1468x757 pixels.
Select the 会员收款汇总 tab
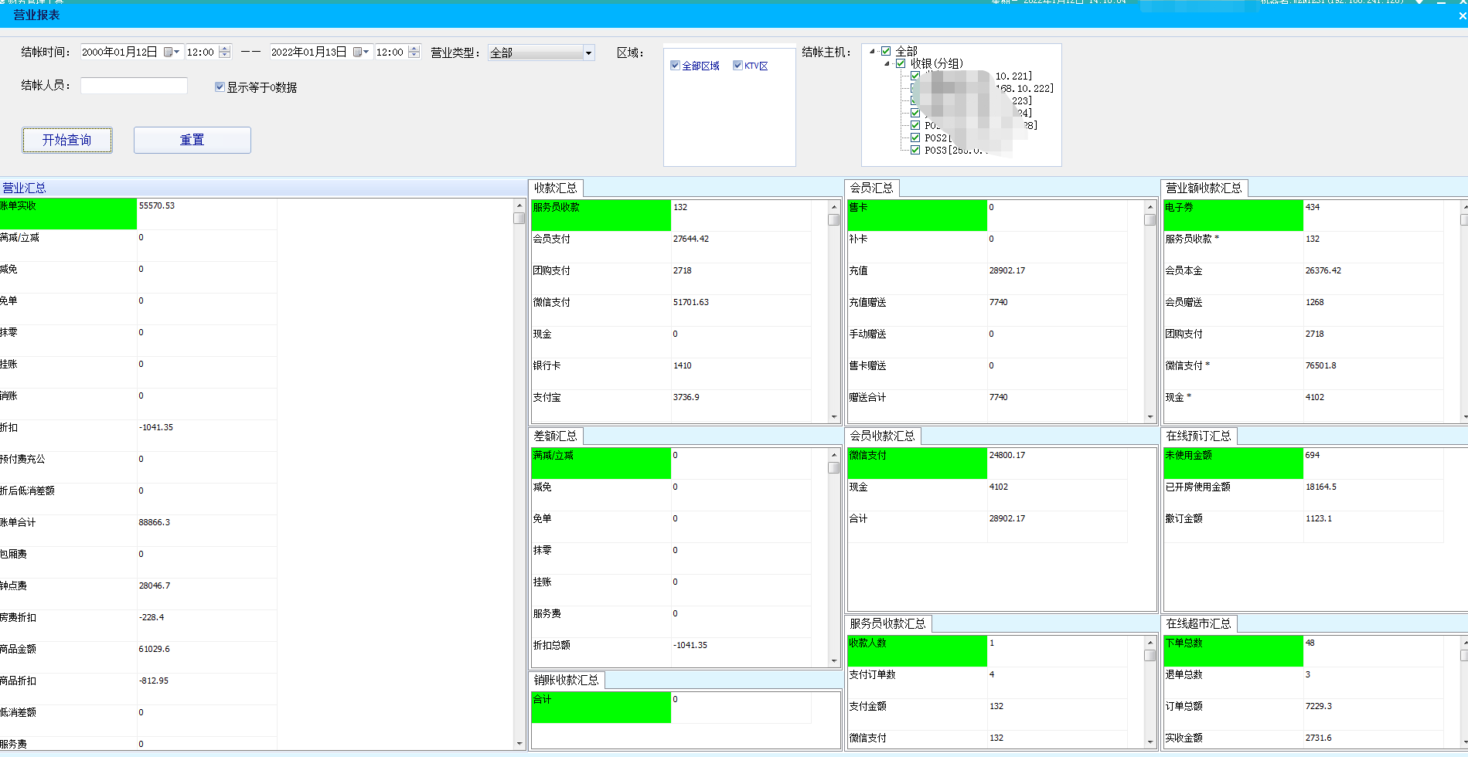[883, 436]
